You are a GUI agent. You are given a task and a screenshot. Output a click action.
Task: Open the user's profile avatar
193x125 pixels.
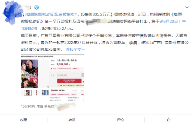(x=11, y=12)
